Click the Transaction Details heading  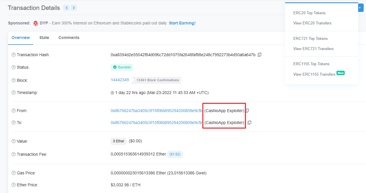34,8
